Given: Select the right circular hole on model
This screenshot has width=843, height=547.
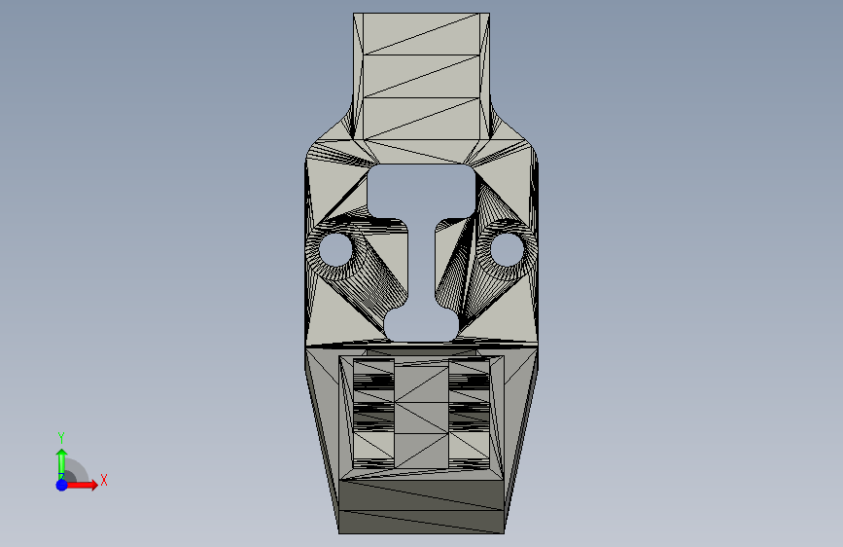Looking at the screenshot, I should click(508, 250).
